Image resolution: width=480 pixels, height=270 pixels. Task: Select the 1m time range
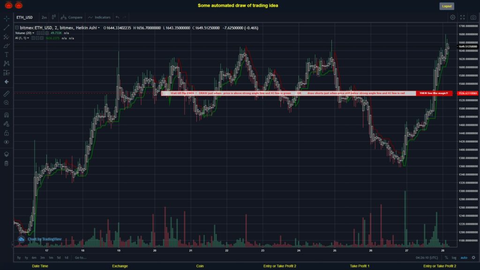[x=51, y=258]
